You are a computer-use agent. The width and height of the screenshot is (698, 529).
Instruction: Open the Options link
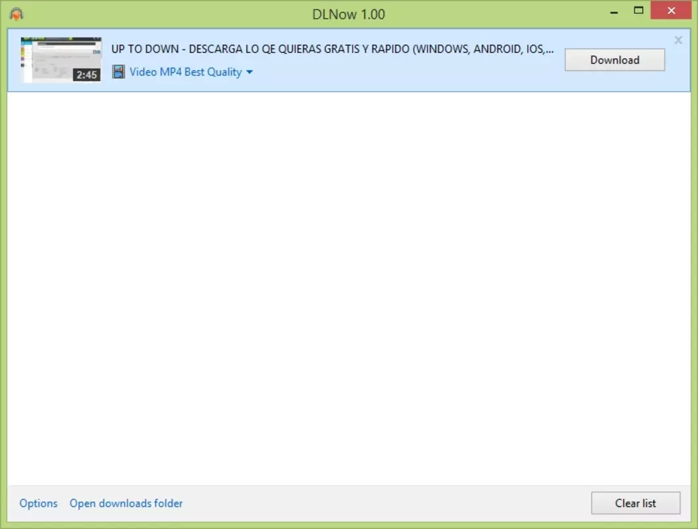coord(38,503)
